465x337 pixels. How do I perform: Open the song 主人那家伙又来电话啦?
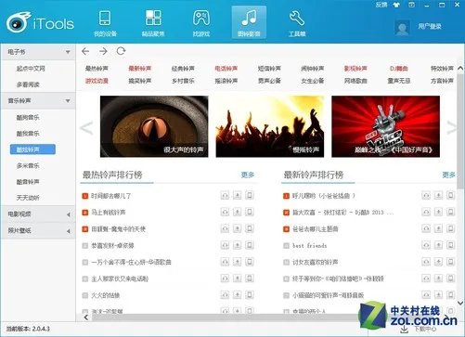click(x=120, y=279)
